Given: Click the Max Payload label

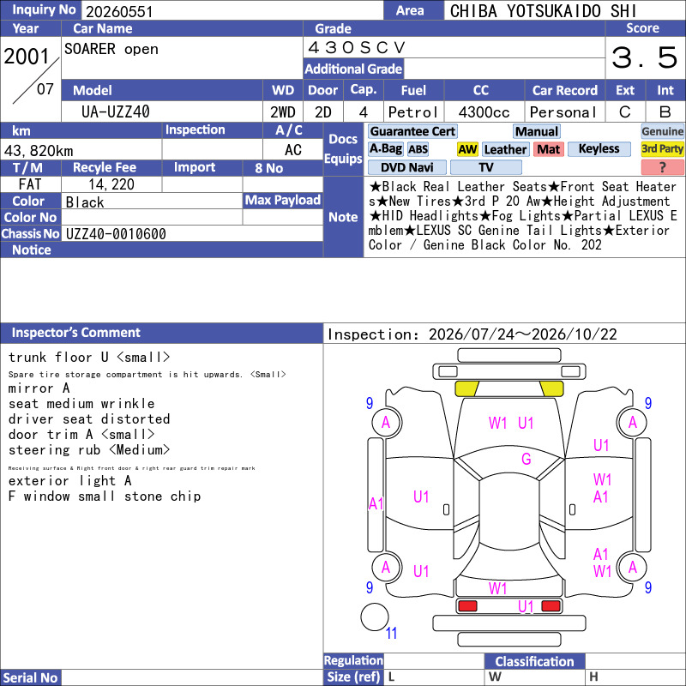Looking at the screenshot, I should point(283,201).
